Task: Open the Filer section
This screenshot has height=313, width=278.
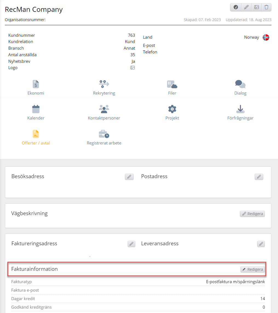Action: (172, 87)
